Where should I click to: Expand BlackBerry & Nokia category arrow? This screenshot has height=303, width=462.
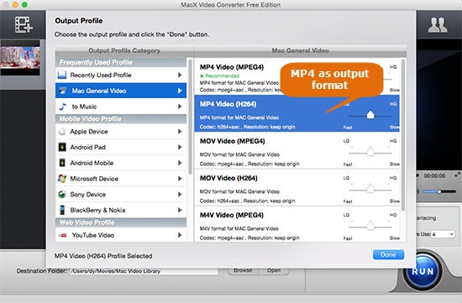tap(180, 210)
